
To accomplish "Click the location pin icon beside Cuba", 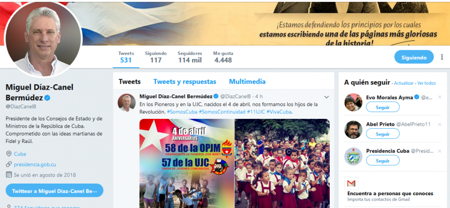I will (x=9, y=154).
